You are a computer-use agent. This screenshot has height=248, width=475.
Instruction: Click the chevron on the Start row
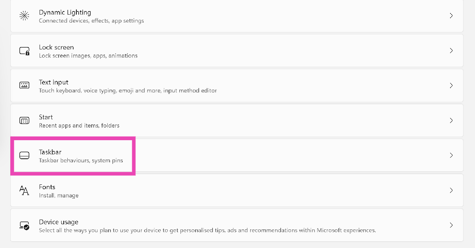coord(451,120)
